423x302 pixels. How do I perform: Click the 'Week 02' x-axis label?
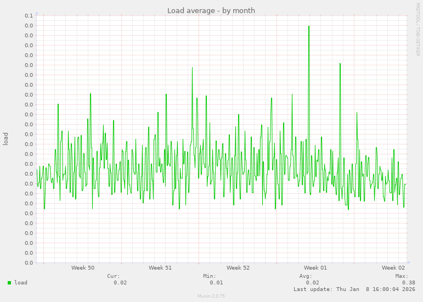pyautogui.click(x=393, y=268)
